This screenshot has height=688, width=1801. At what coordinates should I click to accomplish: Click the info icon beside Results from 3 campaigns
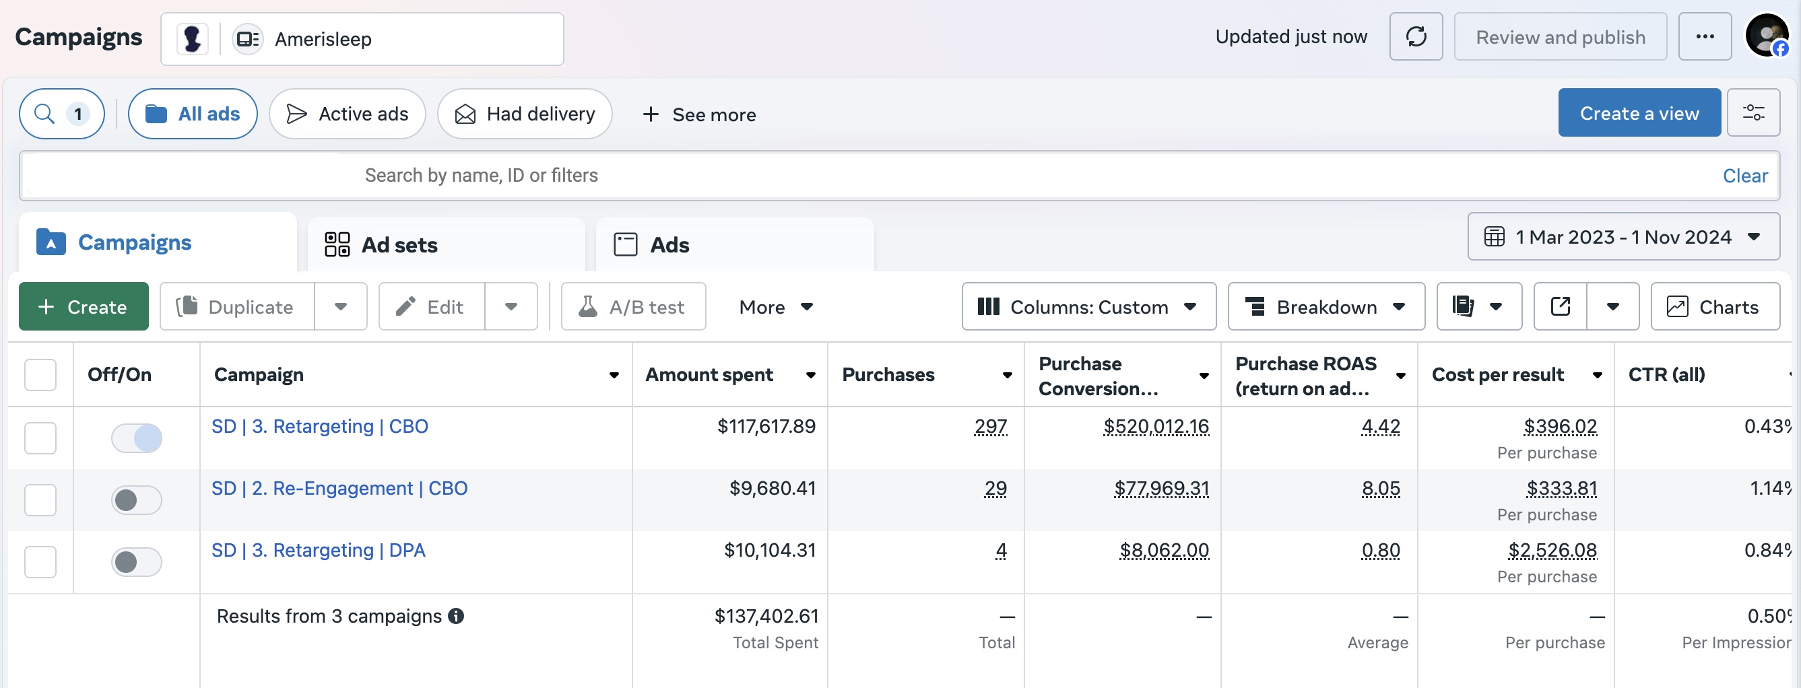pyautogui.click(x=456, y=616)
